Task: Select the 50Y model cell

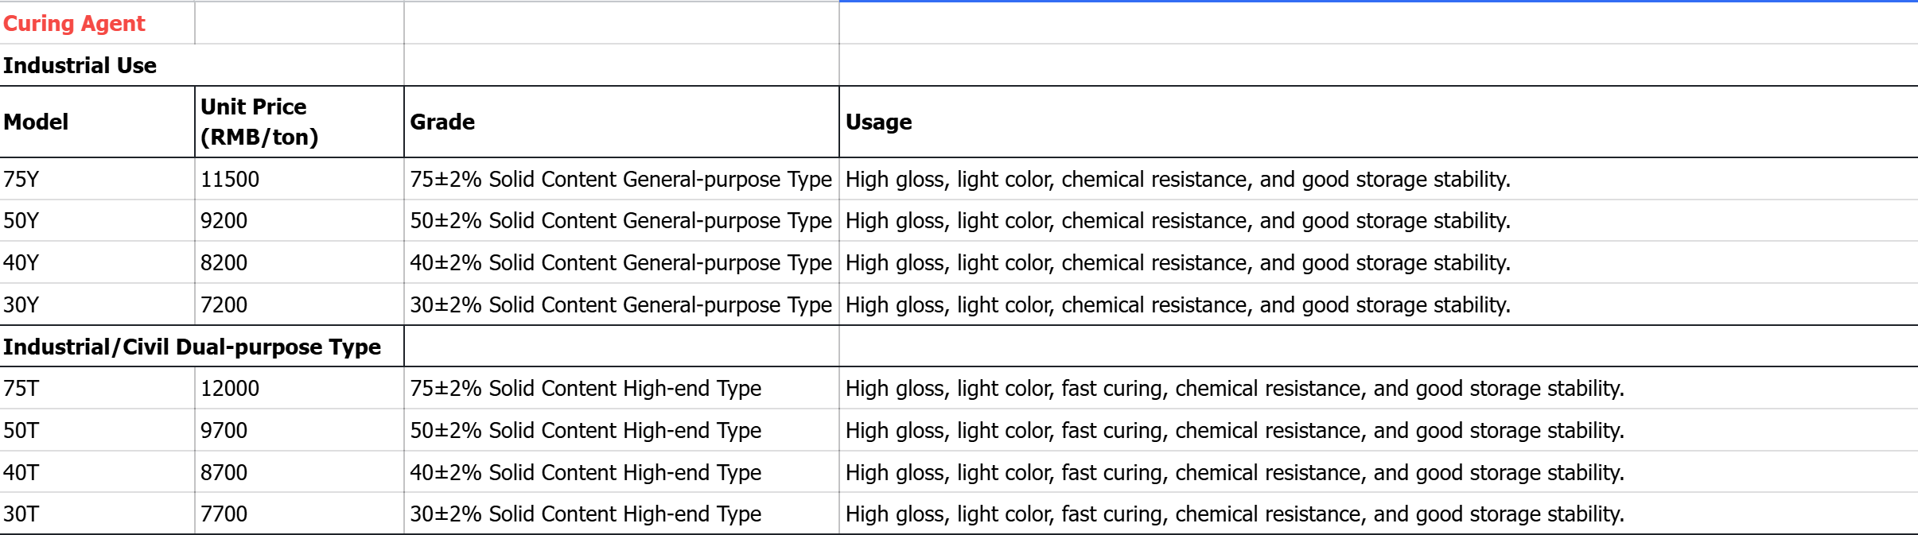Action: click(97, 220)
